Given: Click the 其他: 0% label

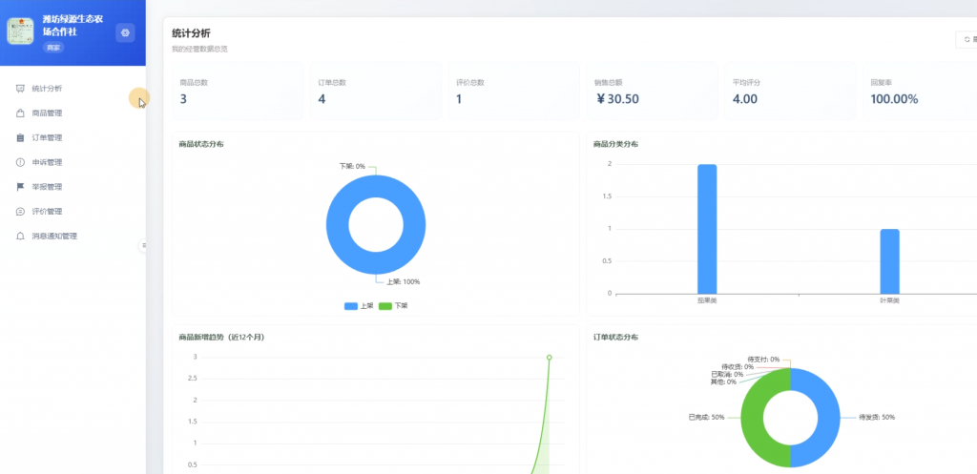Looking at the screenshot, I should [723, 381].
